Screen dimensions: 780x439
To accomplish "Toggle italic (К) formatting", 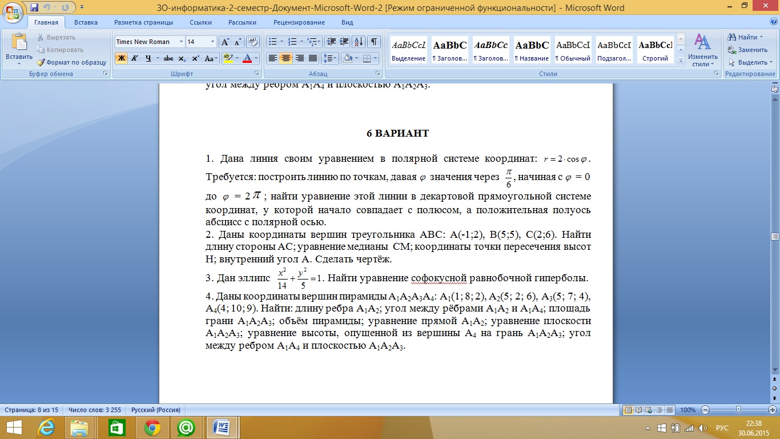I will pyautogui.click(x=135, y=58).
